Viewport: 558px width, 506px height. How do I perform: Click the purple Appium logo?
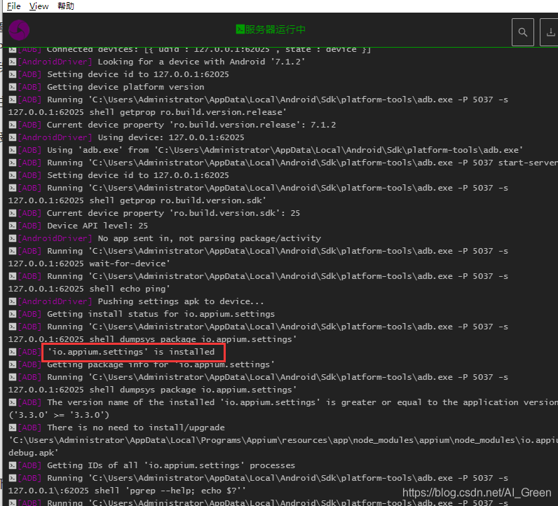point(19,30)
